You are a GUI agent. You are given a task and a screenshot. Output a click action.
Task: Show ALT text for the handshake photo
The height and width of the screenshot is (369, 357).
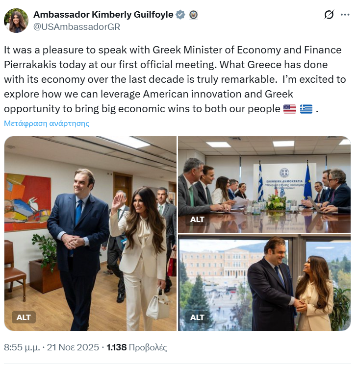197,317
